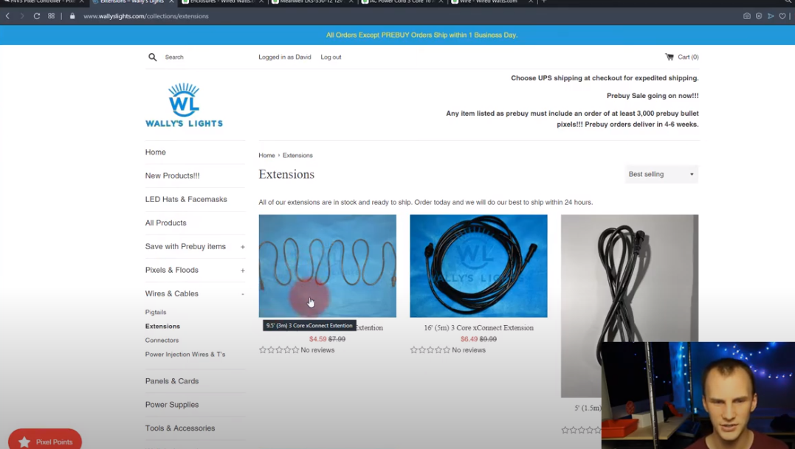This screenshot has height=449, width=795.
Task: Click the Pixels & Floods sidebar label
Action: coord(171,270)
